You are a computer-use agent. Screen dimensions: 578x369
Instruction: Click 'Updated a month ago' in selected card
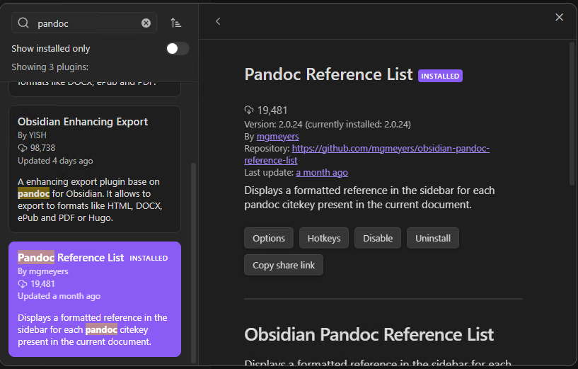click(59, 296)
